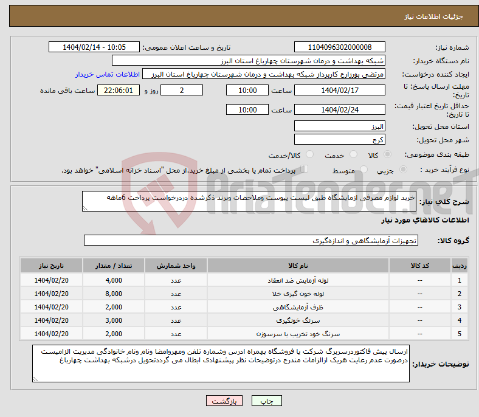The height and width of the screenshot is (417, 479).
Task: Click the تعداد / مقدار column header
Action: pyautogui.click(x=114, y=266)
